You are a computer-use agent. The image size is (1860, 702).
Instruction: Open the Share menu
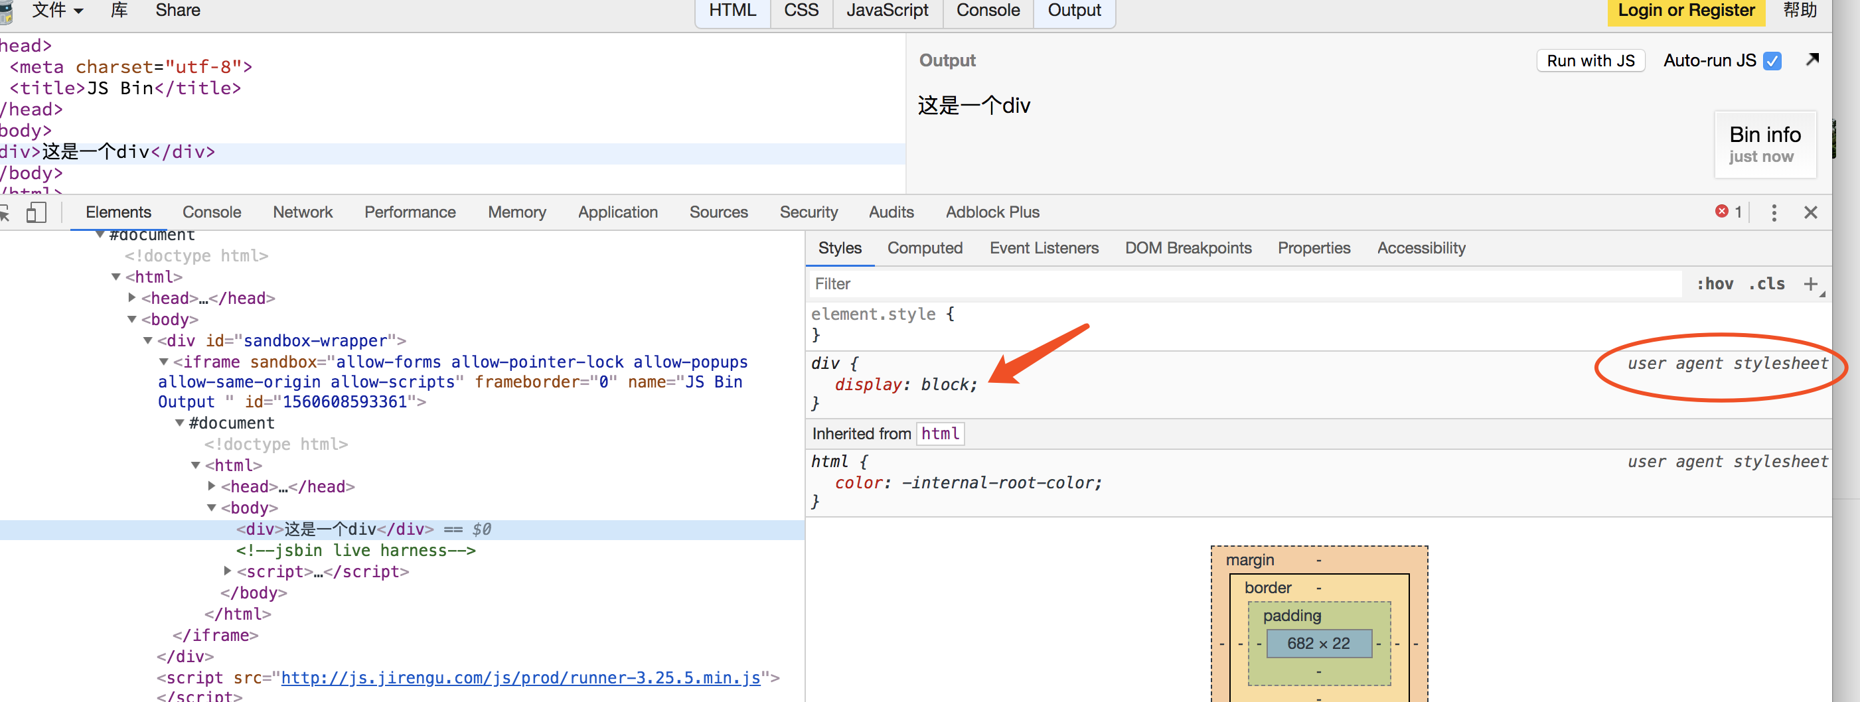(x=178, y=10)
